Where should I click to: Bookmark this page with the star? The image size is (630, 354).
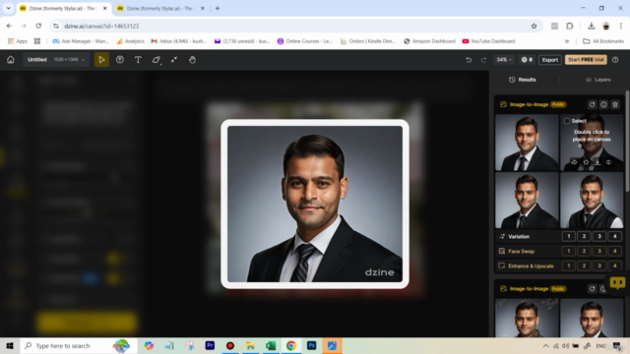(534, 27)
